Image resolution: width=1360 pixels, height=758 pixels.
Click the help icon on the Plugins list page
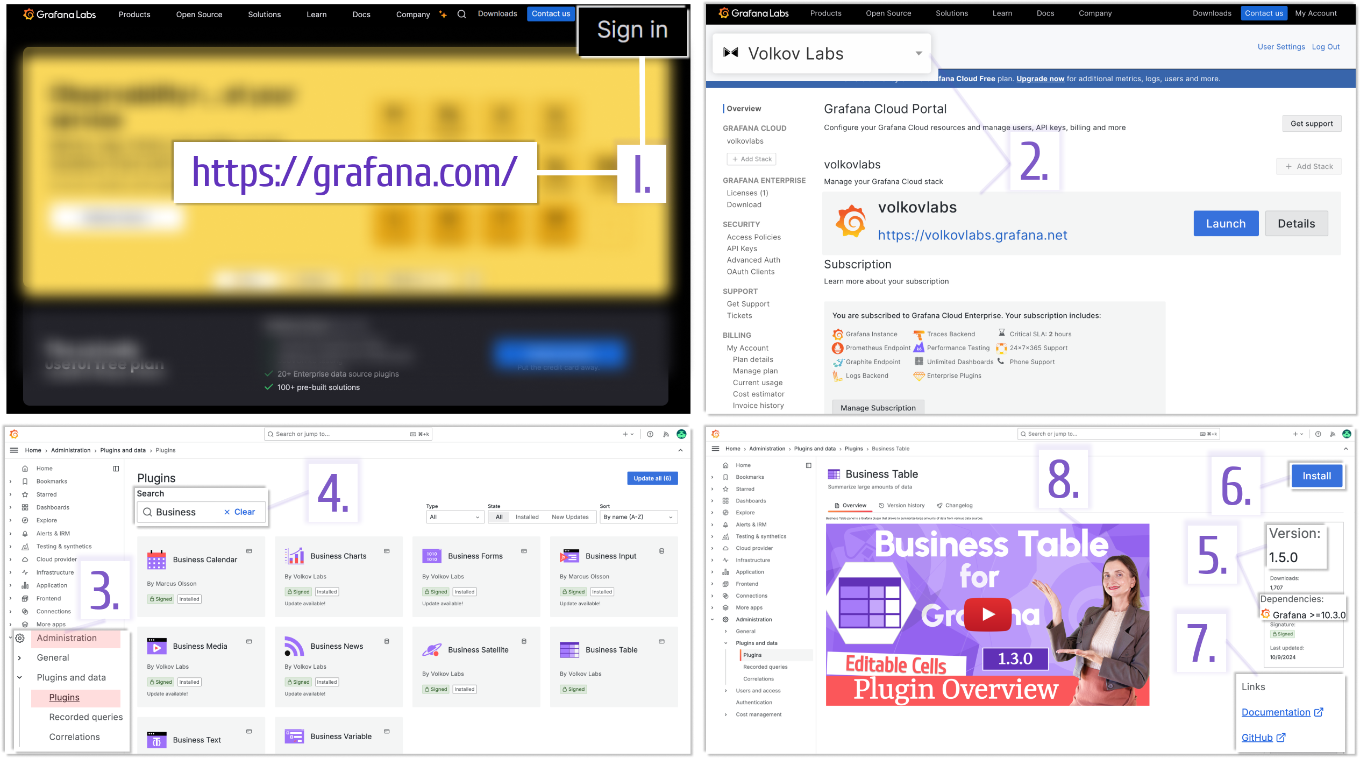tap(650, 434)
